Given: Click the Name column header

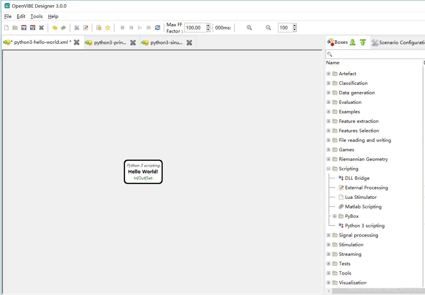Looking at the screenshot, I should coord(333,63).
